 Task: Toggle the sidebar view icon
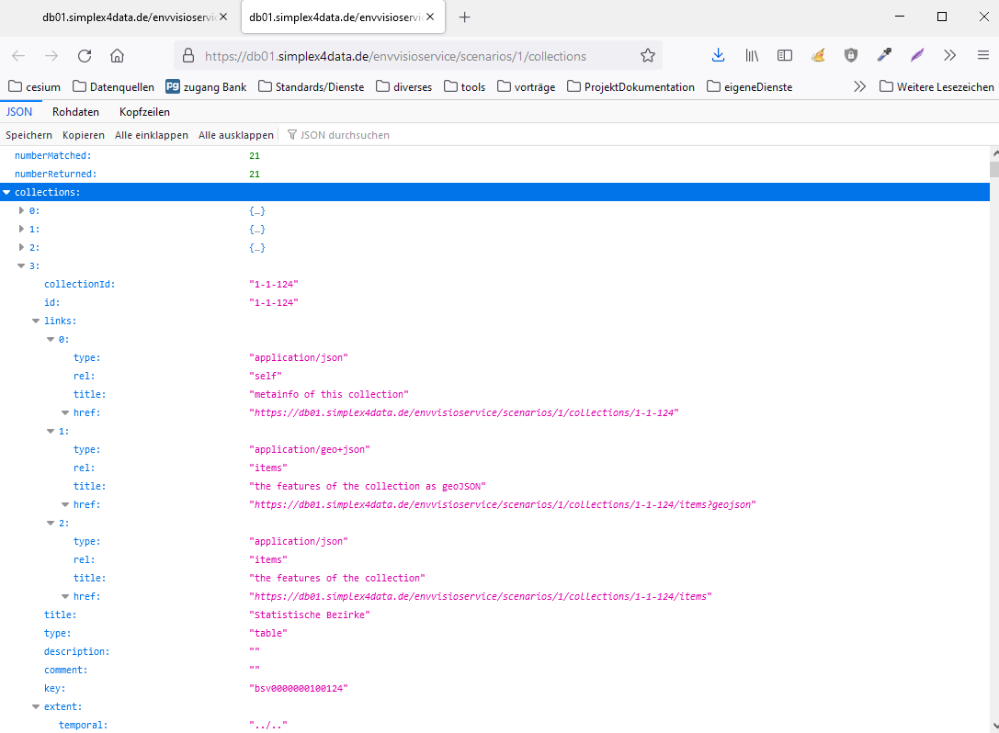coord(785,55)
